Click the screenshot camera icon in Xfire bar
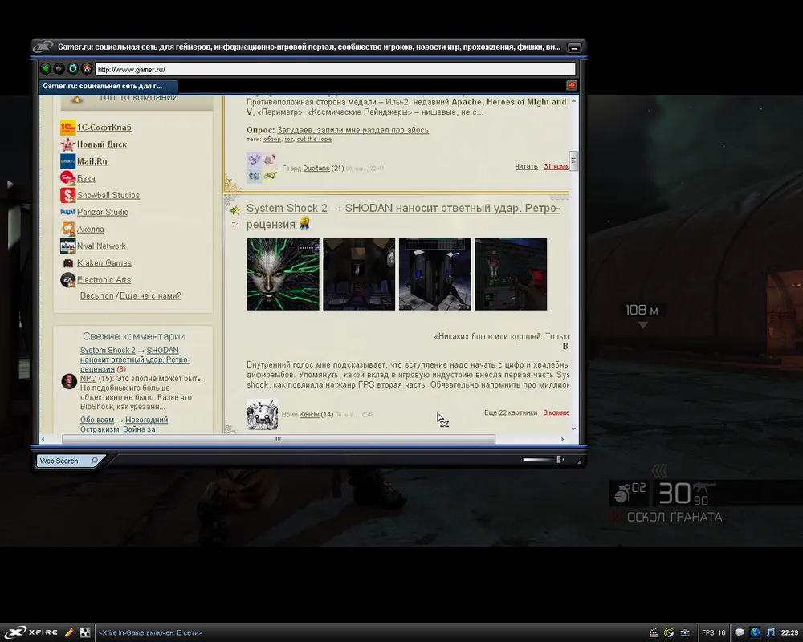The image size is (803, 642). click(685, 632)
